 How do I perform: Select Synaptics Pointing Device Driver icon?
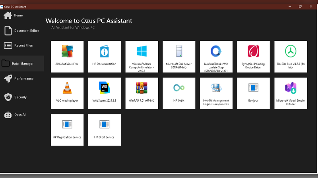coord(253,56)
